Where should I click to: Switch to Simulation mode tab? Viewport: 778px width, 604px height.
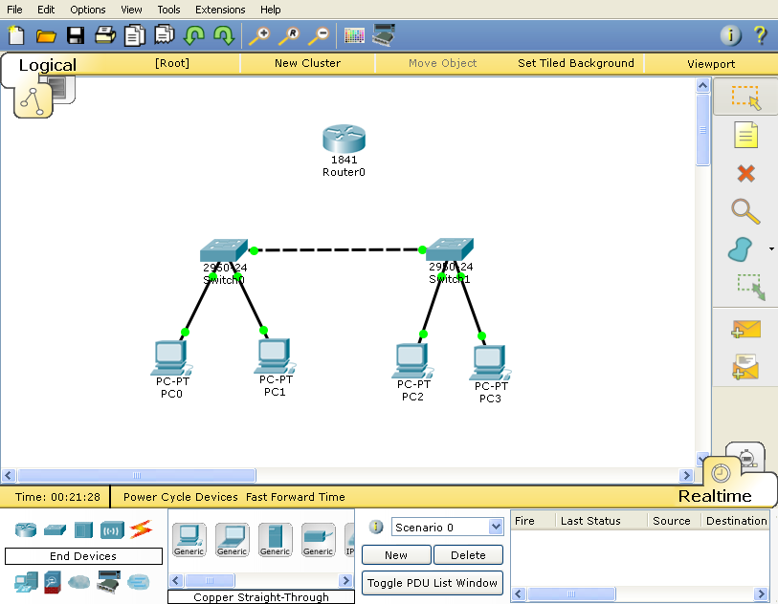(745, 455)
